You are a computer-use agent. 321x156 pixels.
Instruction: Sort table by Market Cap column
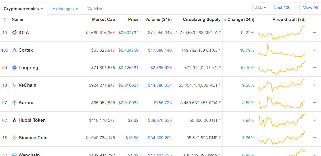103,19
